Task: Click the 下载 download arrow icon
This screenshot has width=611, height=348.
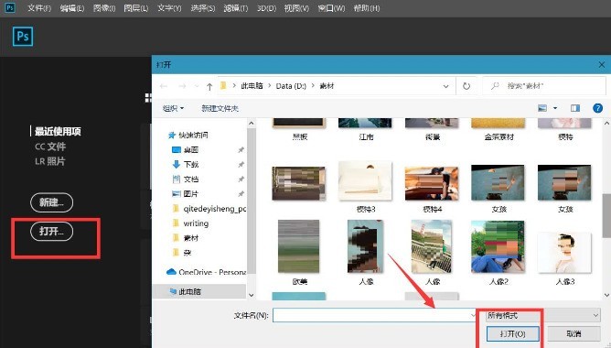Action: pos(177,164)
